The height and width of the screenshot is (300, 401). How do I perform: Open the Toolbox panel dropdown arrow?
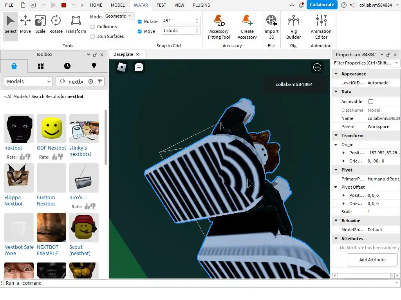pyautogui.click(x=88, y=55)
